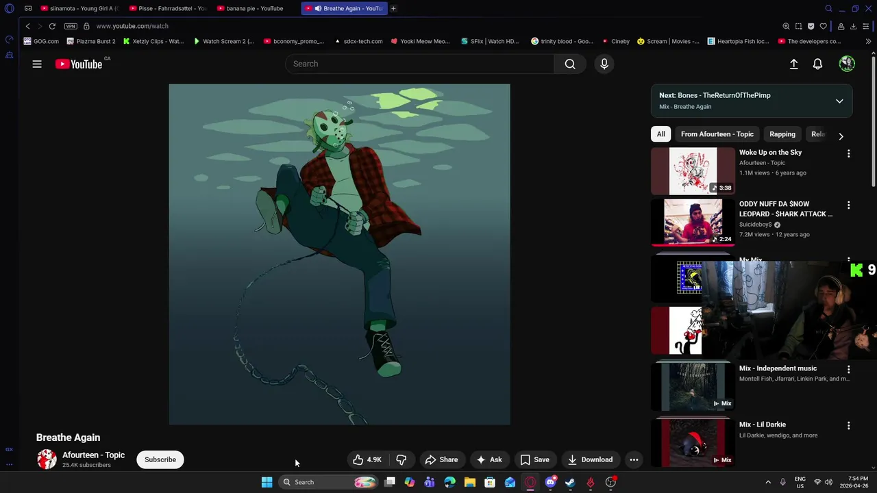Open File Explorer from the taskbar
Image resolution: width=877 pixels, height=493 pixels.
(470, 482)
